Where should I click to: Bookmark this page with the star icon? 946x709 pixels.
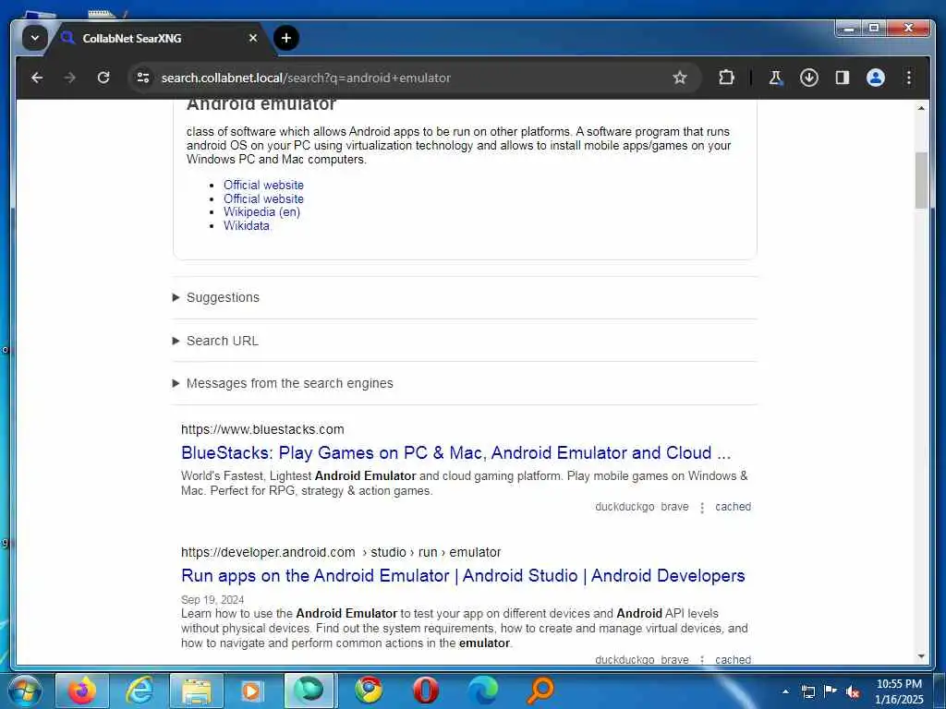click(680, 78)
